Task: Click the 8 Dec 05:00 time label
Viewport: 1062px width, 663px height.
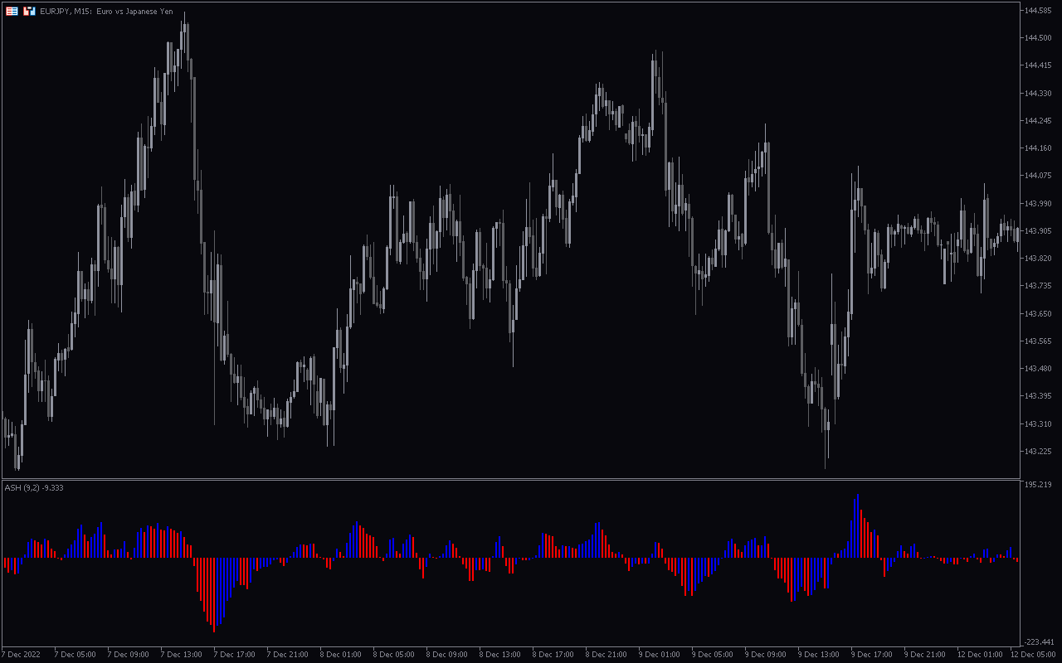Action: click(x=393, y=654)
